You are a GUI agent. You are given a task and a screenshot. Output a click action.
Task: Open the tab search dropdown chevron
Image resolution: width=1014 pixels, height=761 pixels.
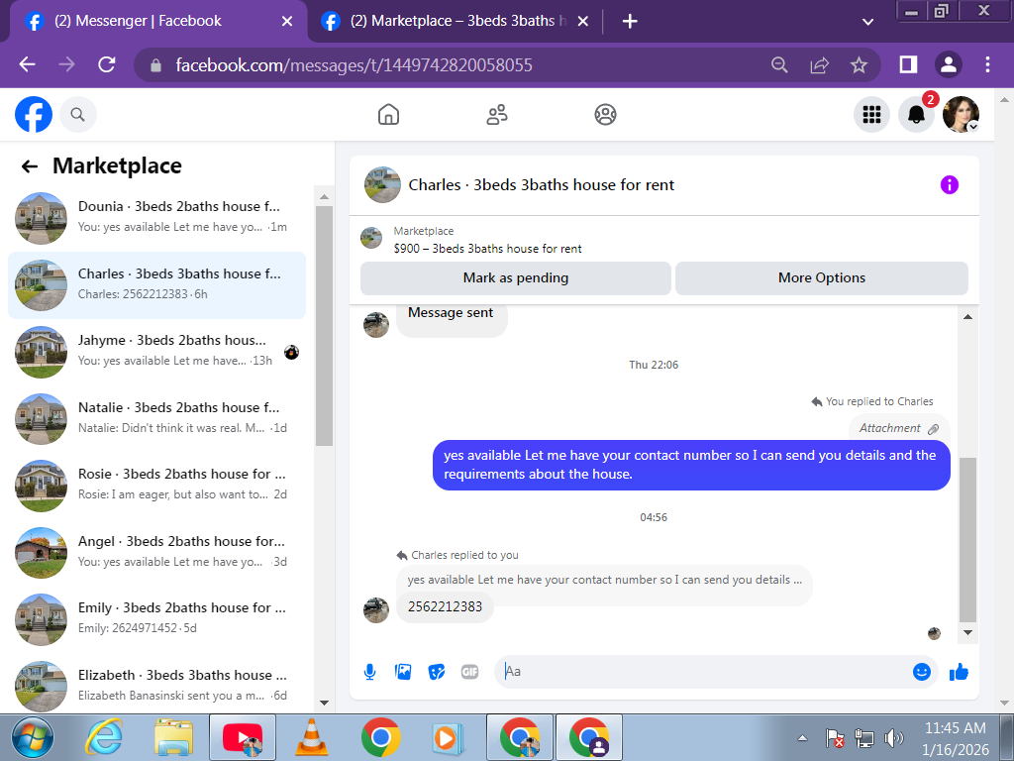867,22
